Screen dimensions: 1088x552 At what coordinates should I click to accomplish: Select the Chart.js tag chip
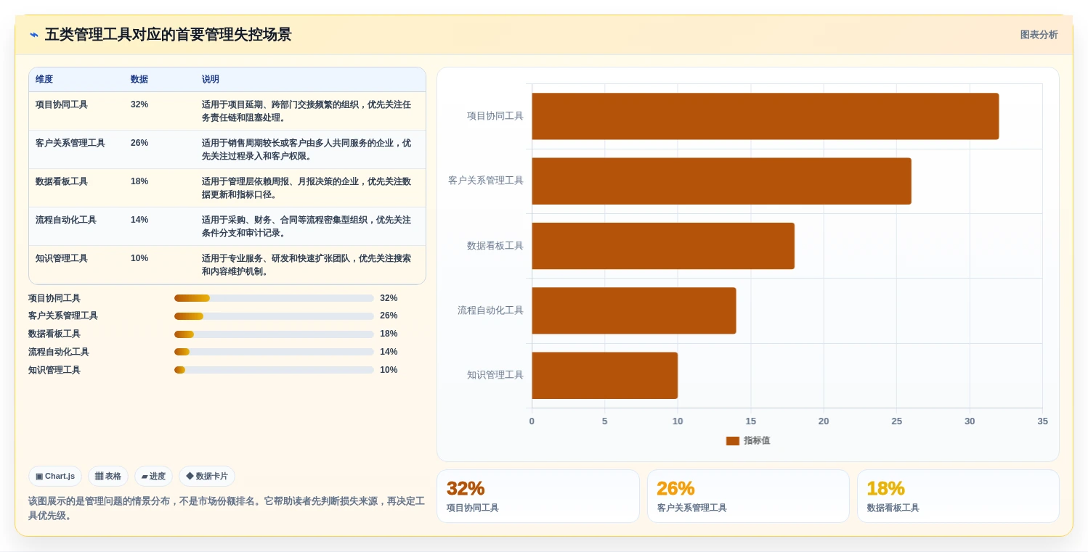[x=55, y=477]
